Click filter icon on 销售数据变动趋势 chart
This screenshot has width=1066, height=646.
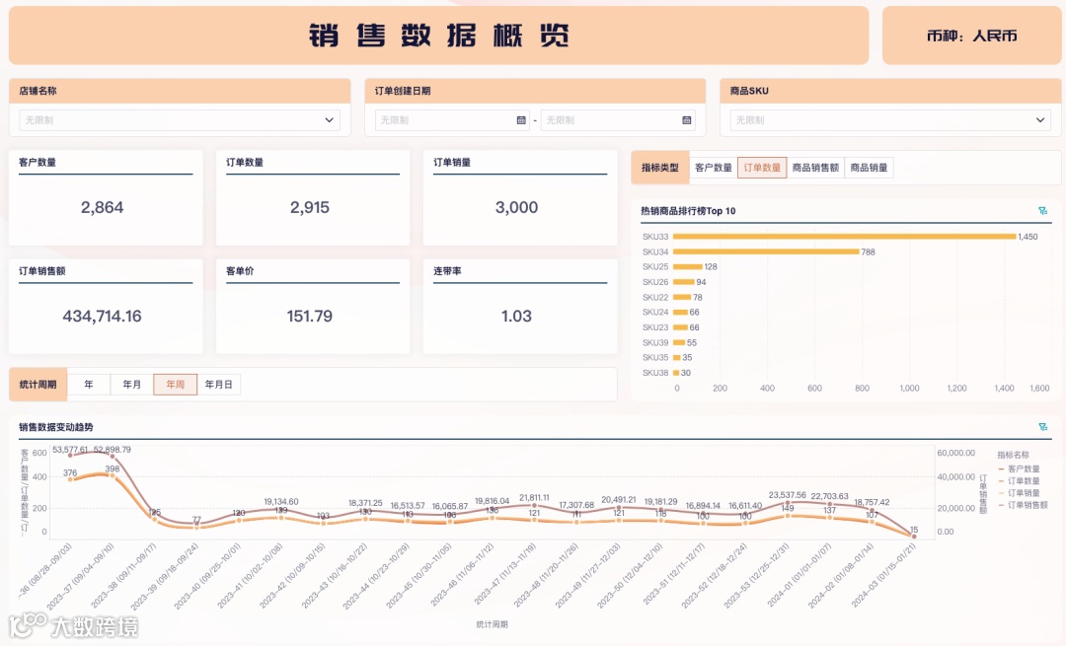(1043, 427)
